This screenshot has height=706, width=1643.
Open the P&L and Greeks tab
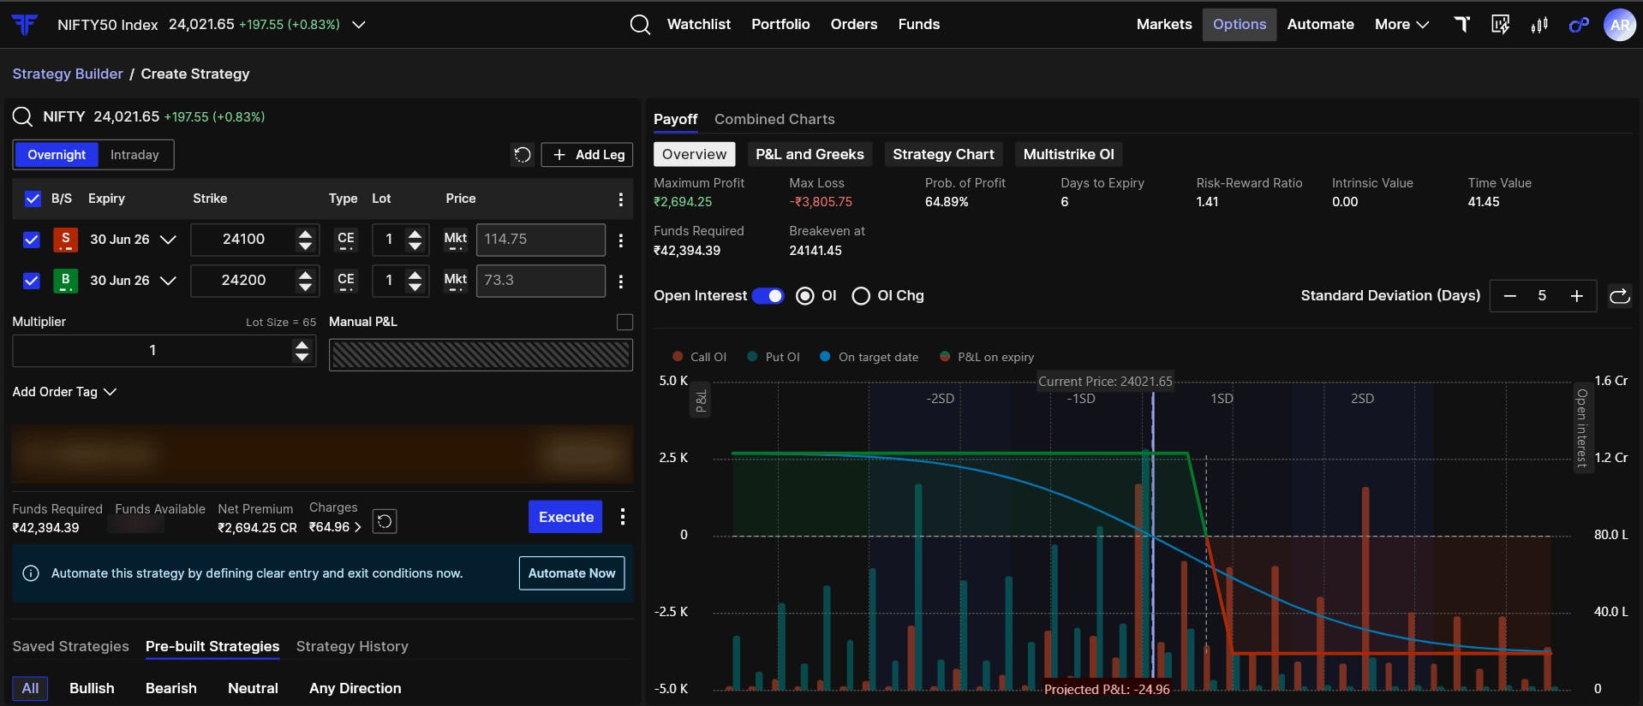pos(810,155)
